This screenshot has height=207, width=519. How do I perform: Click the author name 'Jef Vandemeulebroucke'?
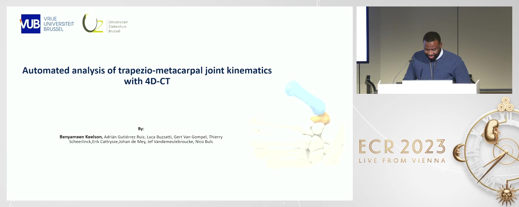170,142
